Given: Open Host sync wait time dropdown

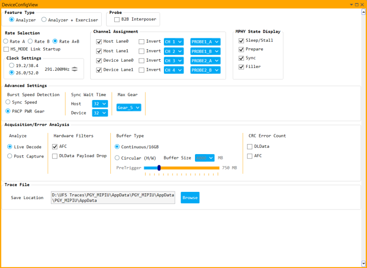Looking at the screenshot, I should pos(100,104).
